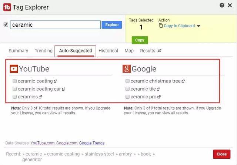Open external link icon beside ceramics
Screen dimensions: 237x165
click(40, 97)
